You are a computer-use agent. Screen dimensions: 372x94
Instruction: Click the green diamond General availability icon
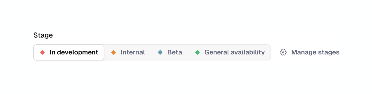197,52
